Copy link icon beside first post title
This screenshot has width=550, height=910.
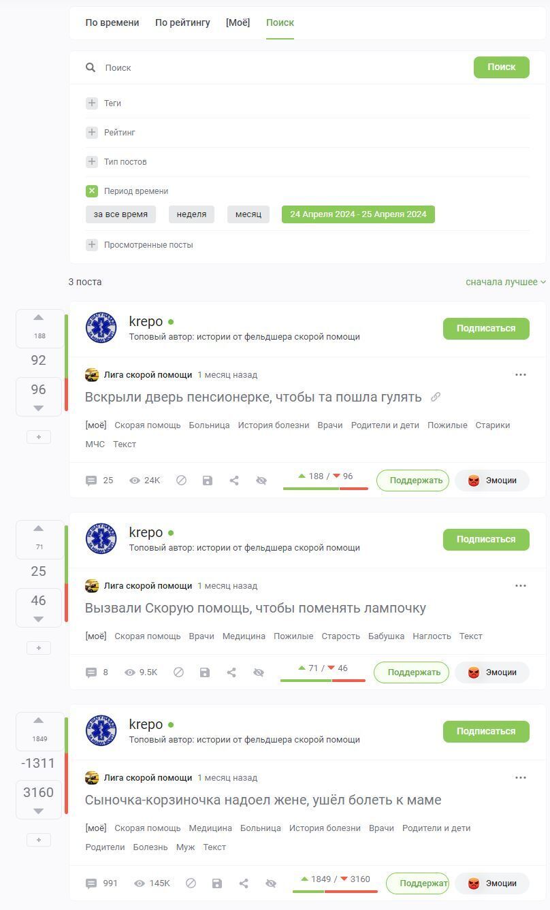436,397
